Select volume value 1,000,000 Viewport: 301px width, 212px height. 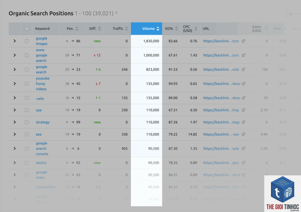151,55
